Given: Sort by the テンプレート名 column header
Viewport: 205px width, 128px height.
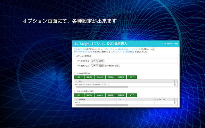Looking at the screenshot, I should point(164,100).
